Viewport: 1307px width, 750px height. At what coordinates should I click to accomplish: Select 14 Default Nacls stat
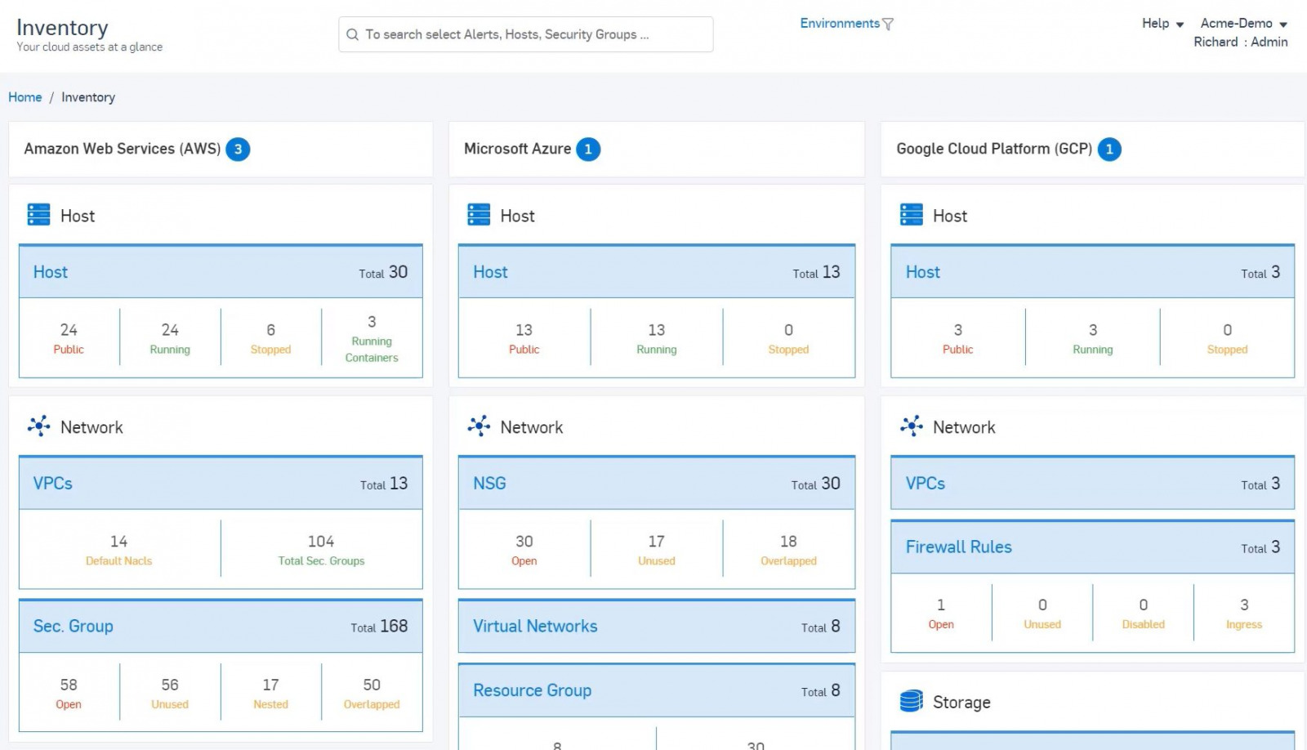(119, 550)
